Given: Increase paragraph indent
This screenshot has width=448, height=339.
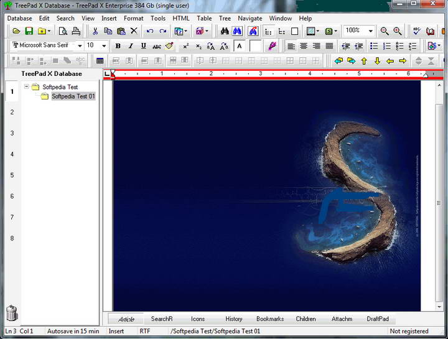Looking at the screenshot, I should [x=358, y=46].
